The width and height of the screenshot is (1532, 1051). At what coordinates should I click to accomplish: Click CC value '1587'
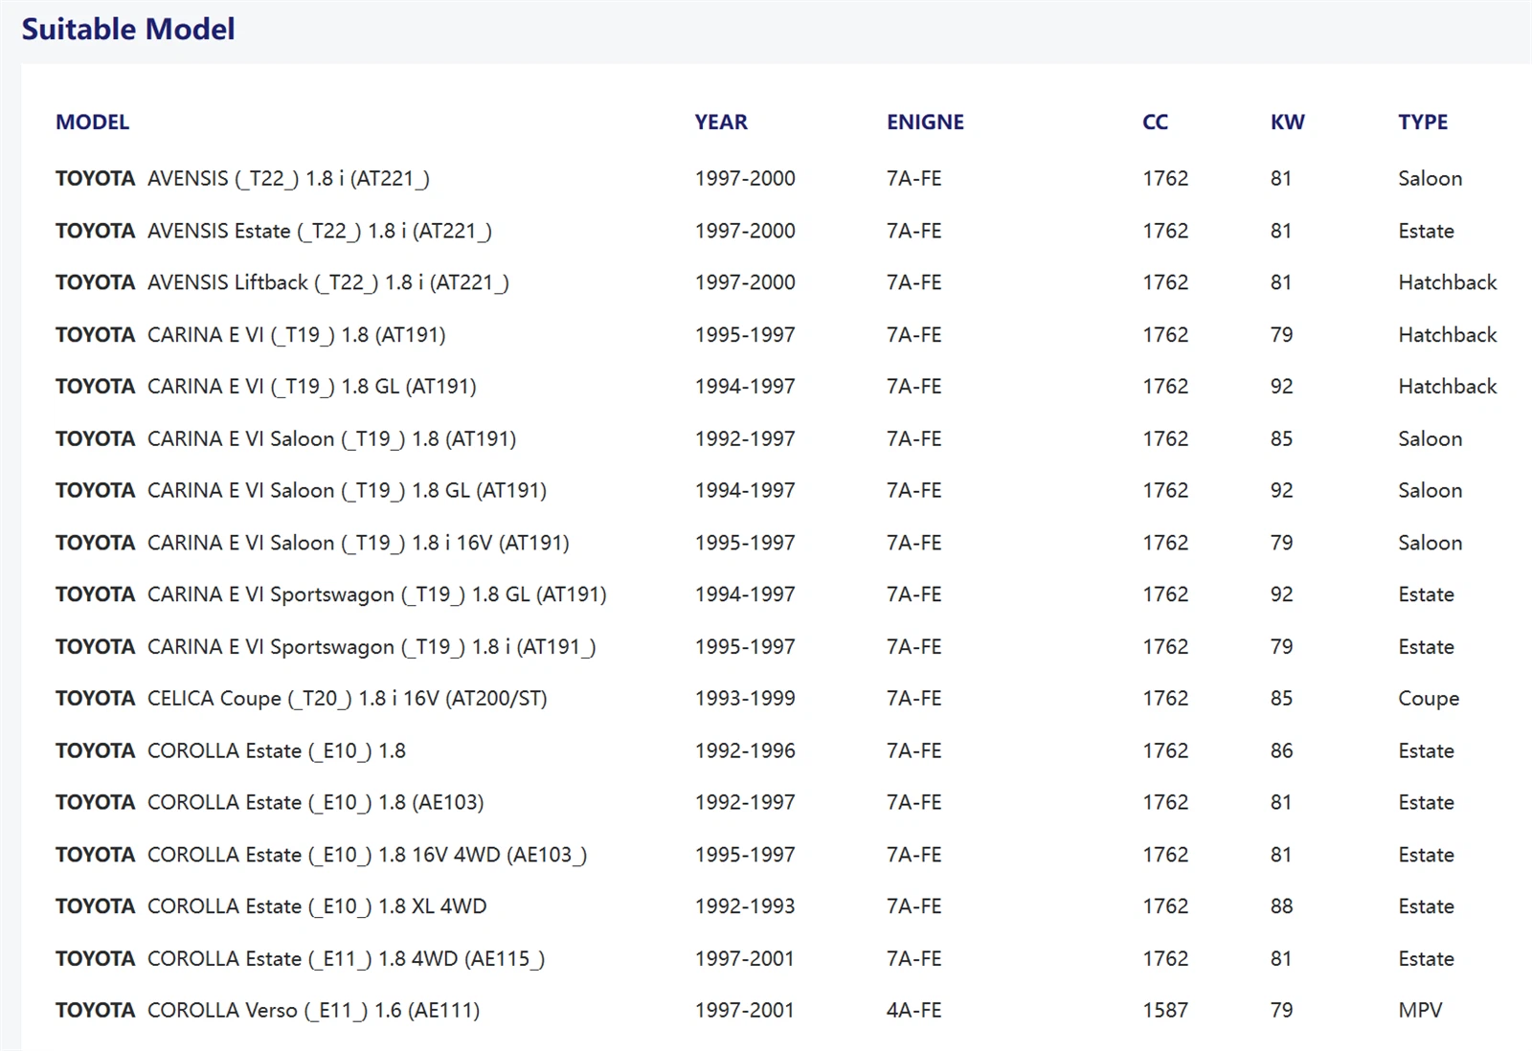pyautogui.click(x=1165, y=1011)
